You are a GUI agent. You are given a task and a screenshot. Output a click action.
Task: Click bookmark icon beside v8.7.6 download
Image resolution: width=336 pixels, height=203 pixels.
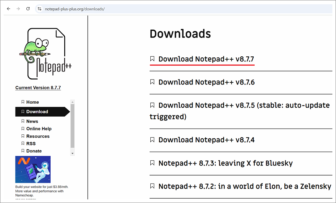tap(152, 82)
